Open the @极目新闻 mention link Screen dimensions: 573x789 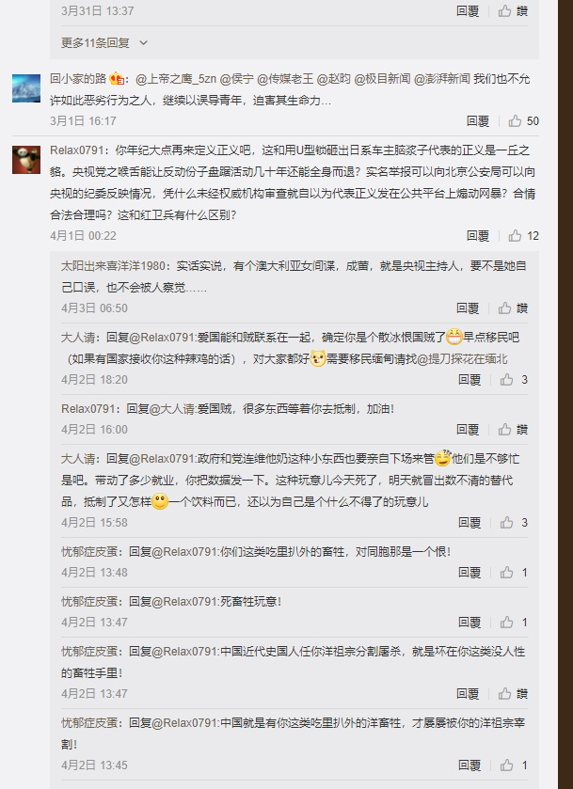click(x=382, y=79)
